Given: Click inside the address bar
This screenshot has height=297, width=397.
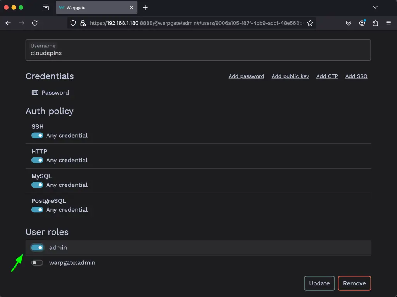Looking at the screenshot, I should pos(194,23).
